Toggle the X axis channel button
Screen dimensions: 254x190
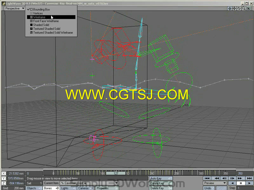3,174
